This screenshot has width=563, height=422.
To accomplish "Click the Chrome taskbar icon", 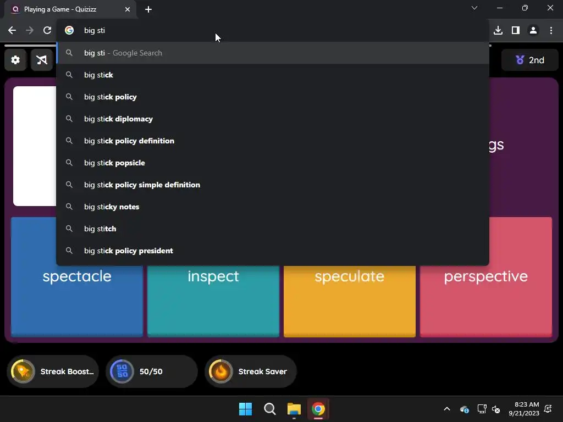I will 318,409.
